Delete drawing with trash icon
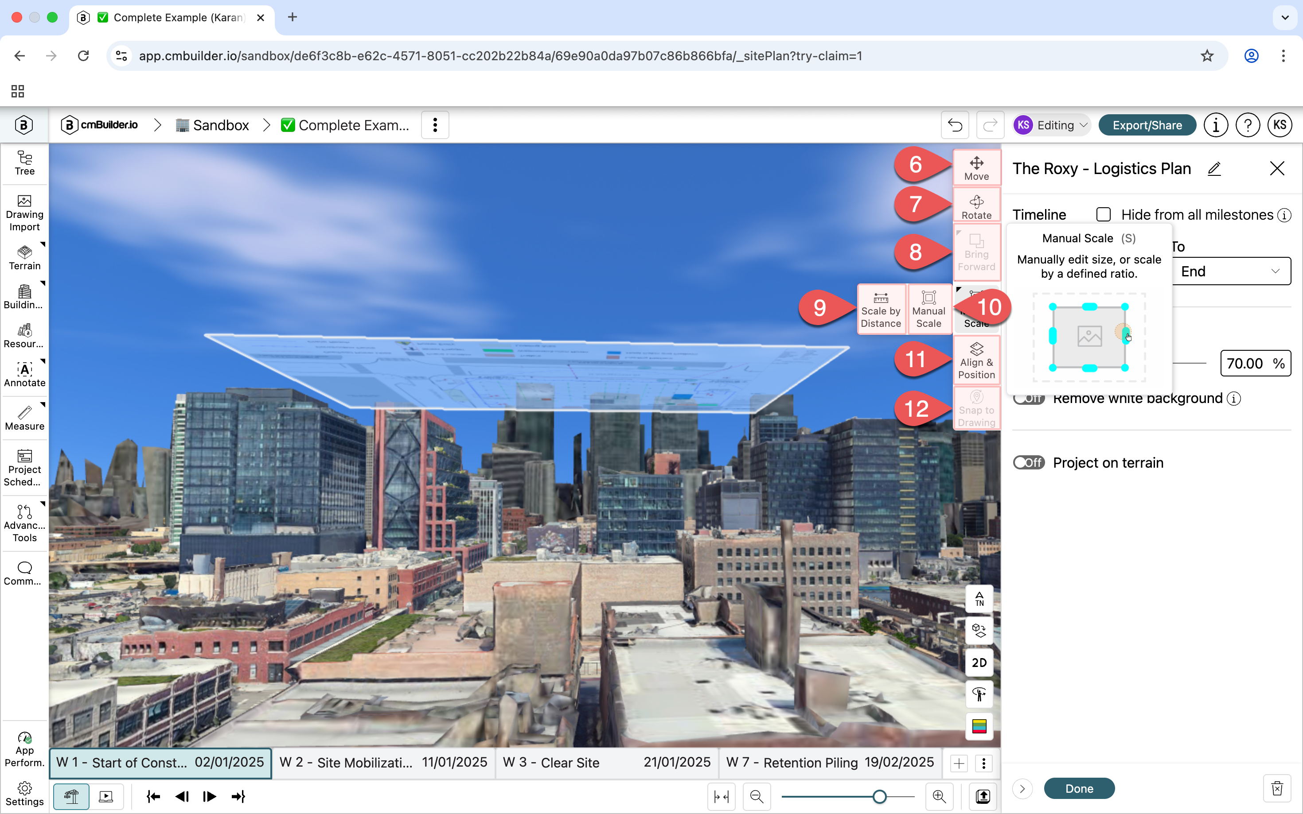Viewport: 1303px width, 814px height. pos(1276,788)
